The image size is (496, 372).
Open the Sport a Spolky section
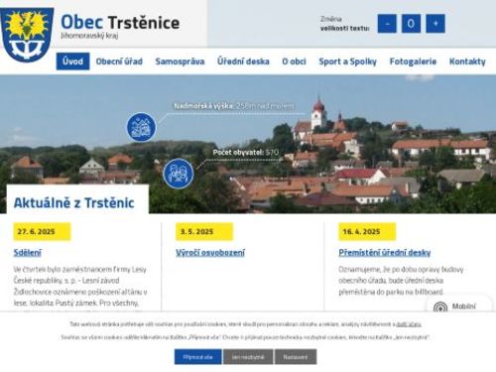coord(347,62)
